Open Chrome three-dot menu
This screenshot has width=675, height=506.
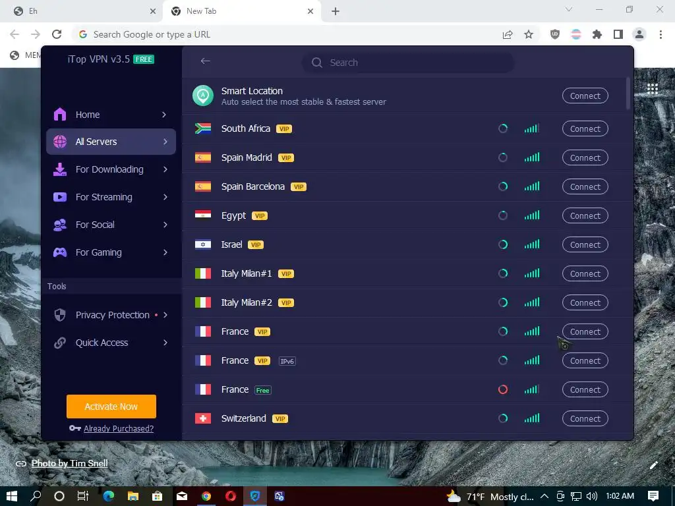coord(660,34)
